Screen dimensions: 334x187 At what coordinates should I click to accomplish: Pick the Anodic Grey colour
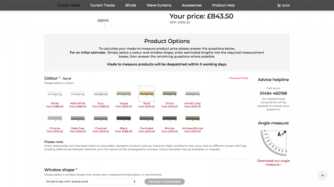(192, 93)
